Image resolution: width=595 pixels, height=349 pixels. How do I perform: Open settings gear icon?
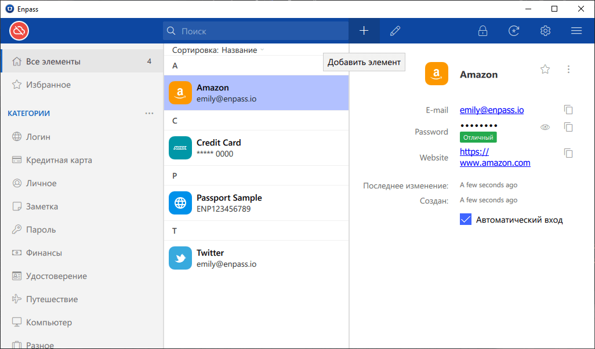[545, 31]
